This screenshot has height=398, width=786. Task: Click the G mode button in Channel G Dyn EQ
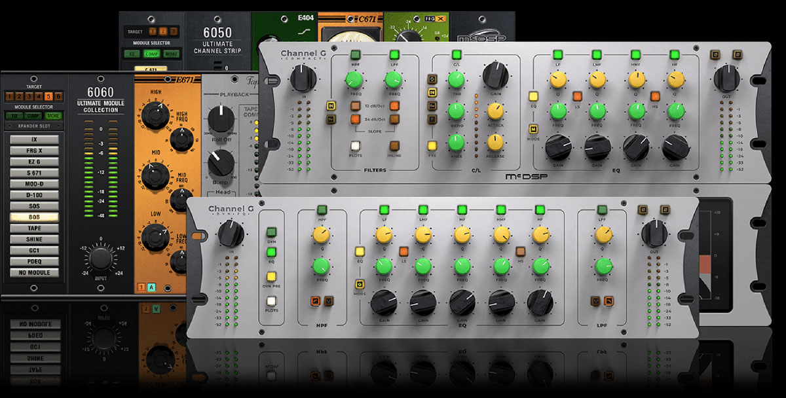coord(360,284)
